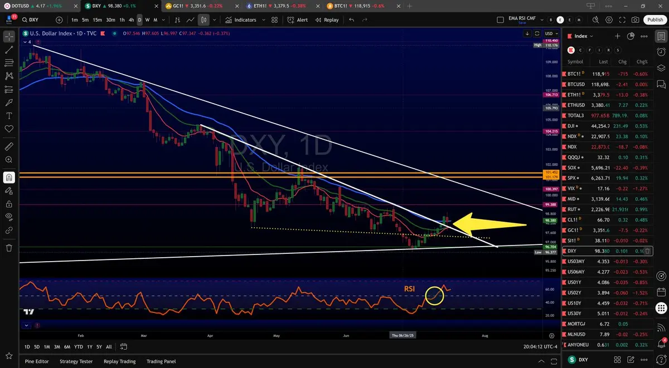The height and width of the screenshot is (368, 669).
Task: Click the undo arrow
Action: (351, 19)
